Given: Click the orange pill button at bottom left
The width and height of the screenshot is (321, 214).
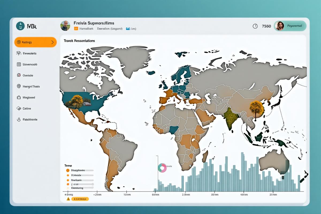Looking at the screenshot, I should (x=80, y=199).
